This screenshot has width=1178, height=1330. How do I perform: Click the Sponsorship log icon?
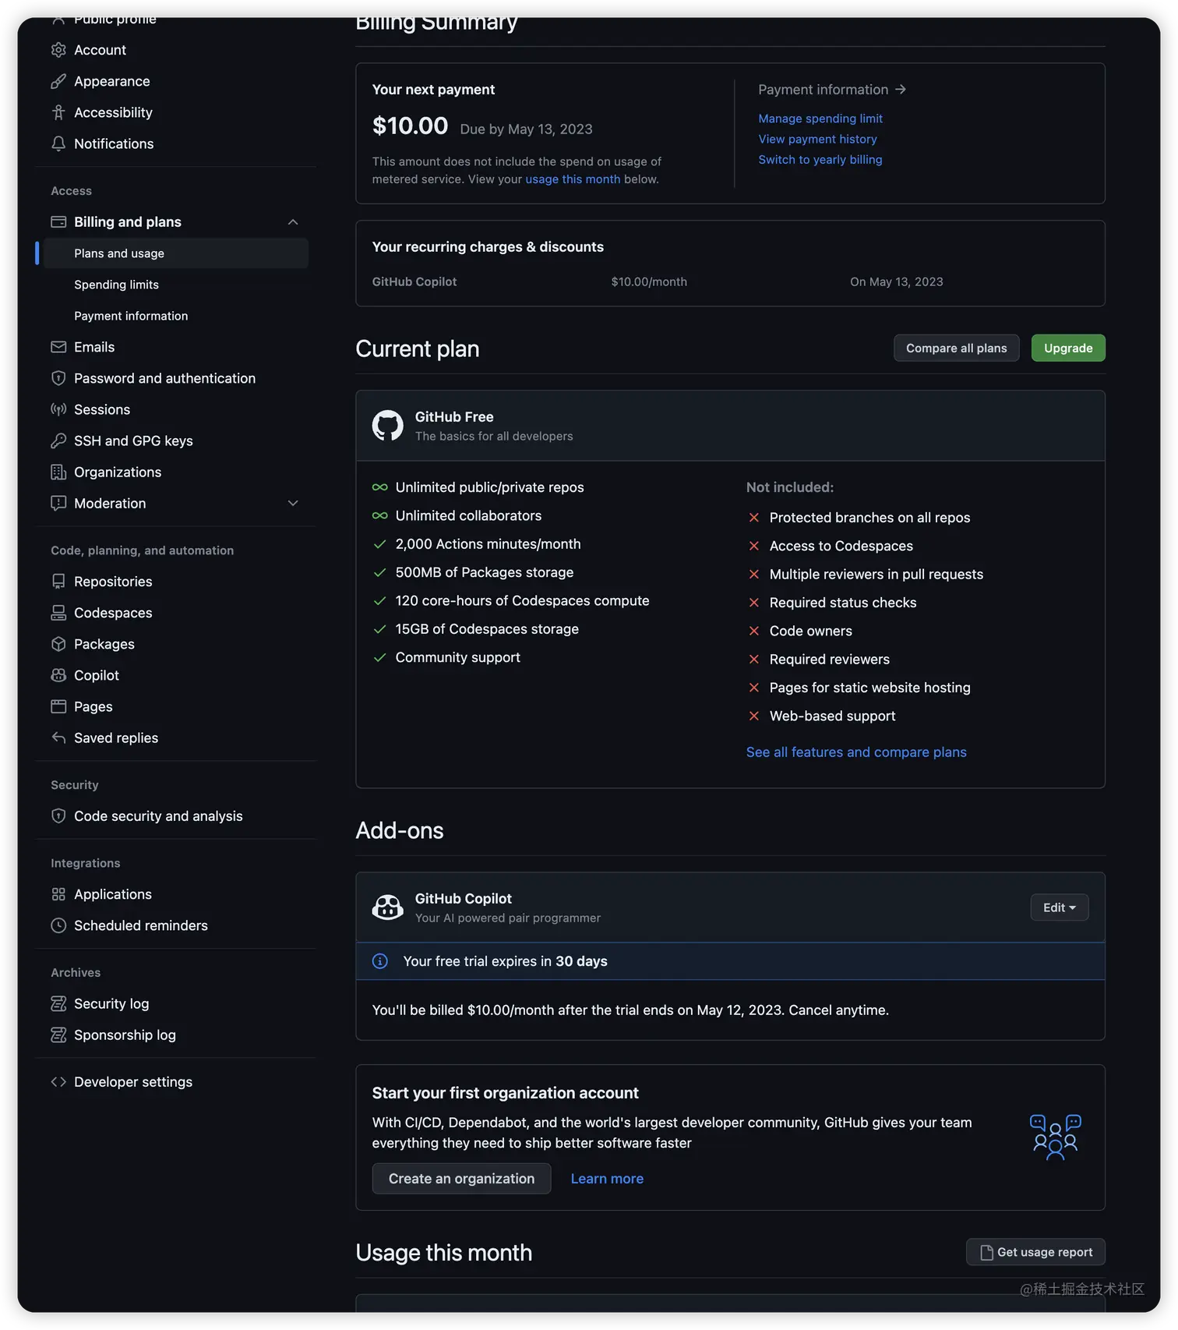point(58,1035)
